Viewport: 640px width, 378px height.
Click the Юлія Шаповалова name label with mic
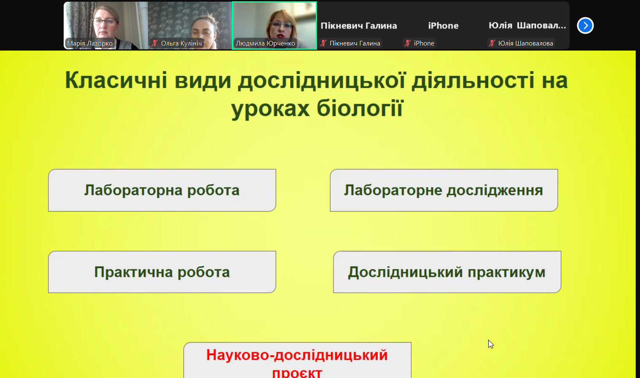tap(525, 43)
